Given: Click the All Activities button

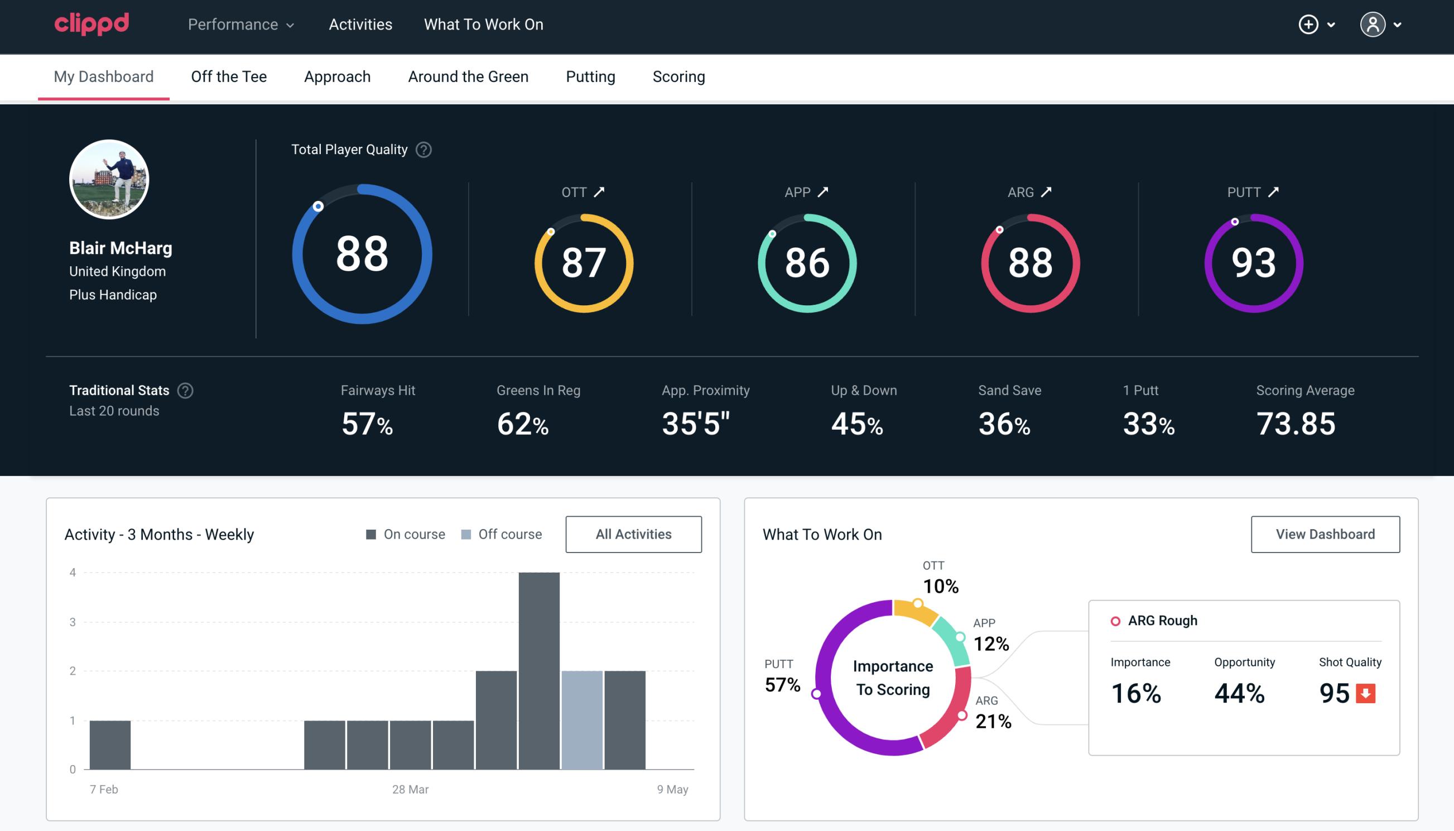Looking at the screenshot, I should coord(633,534).
